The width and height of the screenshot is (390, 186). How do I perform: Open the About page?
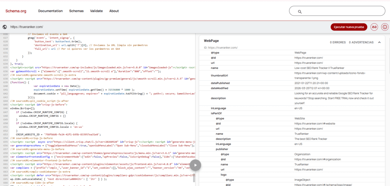coord(114,11)
